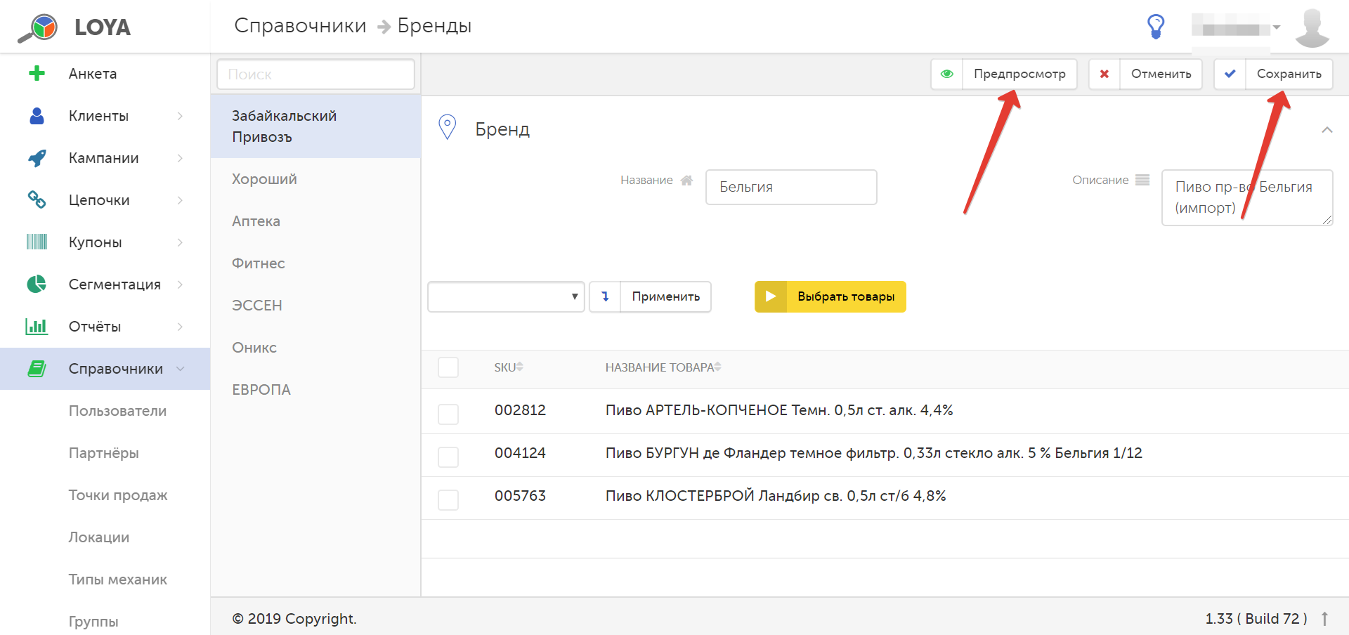
Task: Click the location pin icon beside Бренд
Action: click(x=448, y=127)
